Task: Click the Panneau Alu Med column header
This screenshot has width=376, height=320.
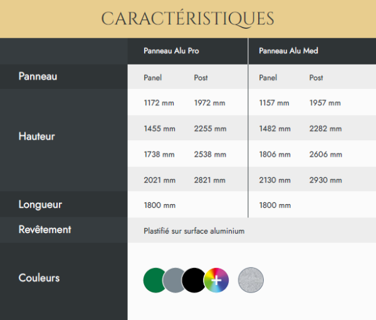Action: (x=288, y=51)
